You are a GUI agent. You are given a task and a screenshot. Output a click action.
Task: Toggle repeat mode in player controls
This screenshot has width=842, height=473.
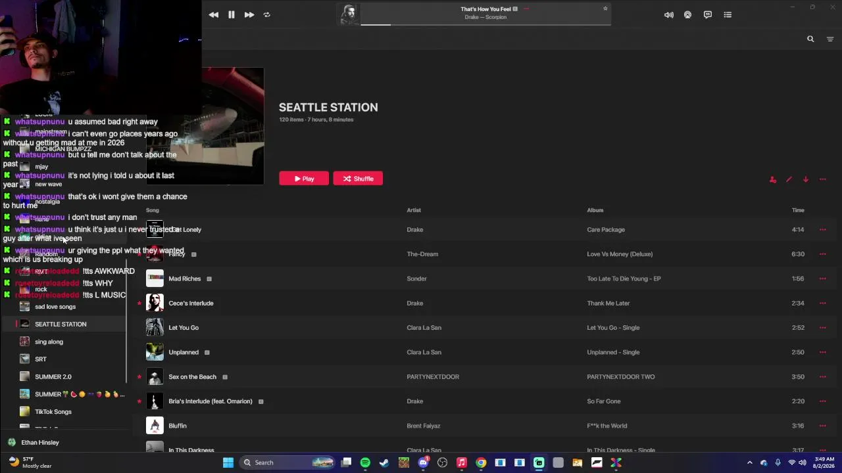[266, 14]
